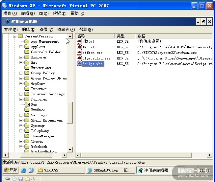215x182 pixels.
Task: Open the 开始 Start button
Action: [x=11, y=170]
